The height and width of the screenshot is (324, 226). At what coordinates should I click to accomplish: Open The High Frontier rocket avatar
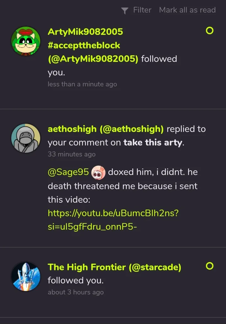[x=26, y=276]
